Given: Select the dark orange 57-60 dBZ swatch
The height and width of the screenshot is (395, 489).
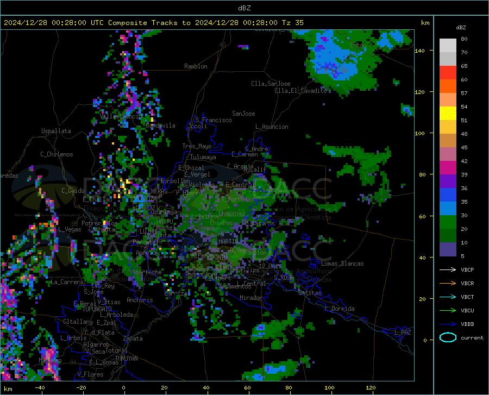Looking at the screenshot, I should point(448,86).
